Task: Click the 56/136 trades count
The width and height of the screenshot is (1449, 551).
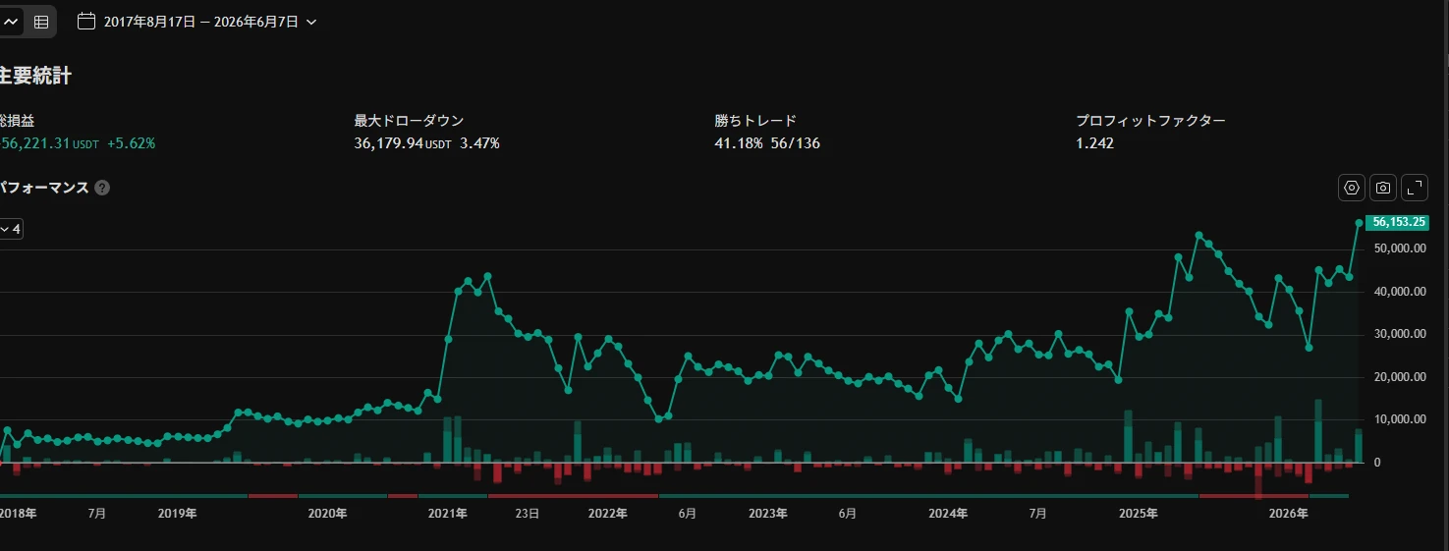Action: click(795, 143)
